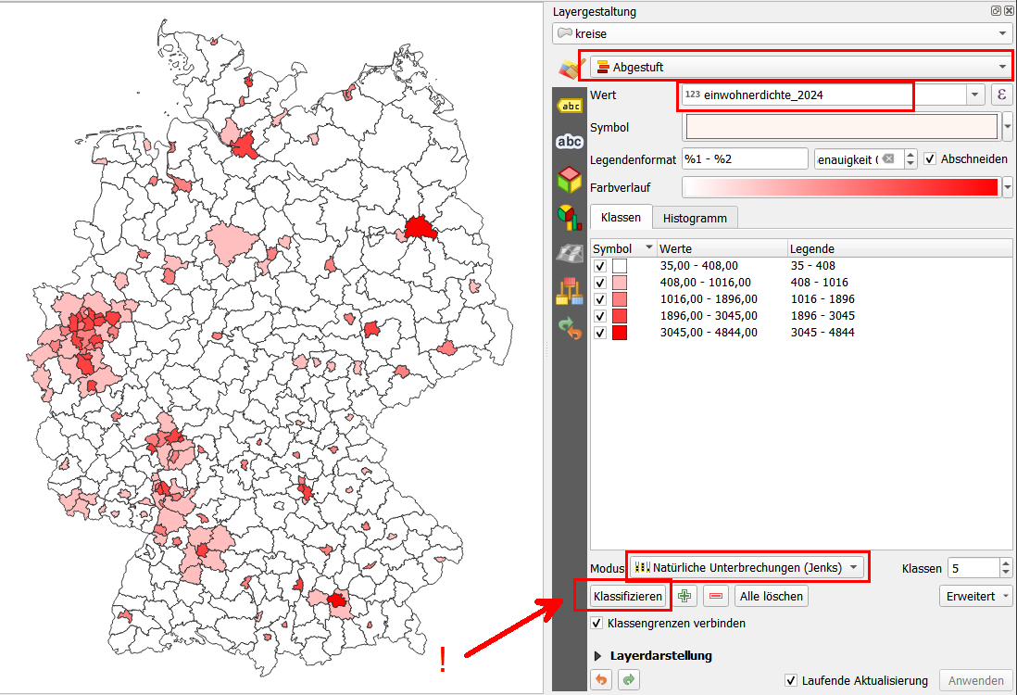Open the 3D View styling (cube icon)
Screen dimensions: 1017x695
click(570, 179)
